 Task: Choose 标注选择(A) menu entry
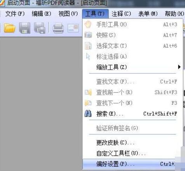pos(133,56)
